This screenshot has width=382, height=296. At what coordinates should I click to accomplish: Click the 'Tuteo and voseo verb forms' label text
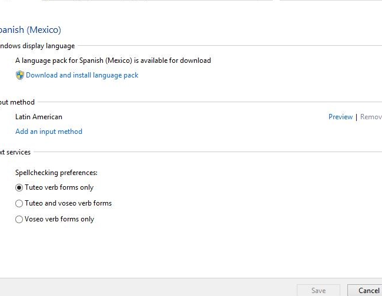(x=68, y=204)
